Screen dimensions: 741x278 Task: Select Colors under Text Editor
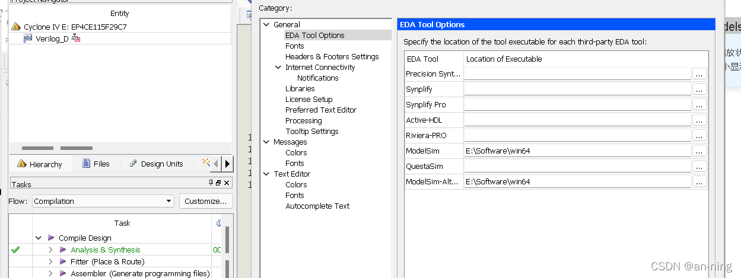[x=296, y=184]
